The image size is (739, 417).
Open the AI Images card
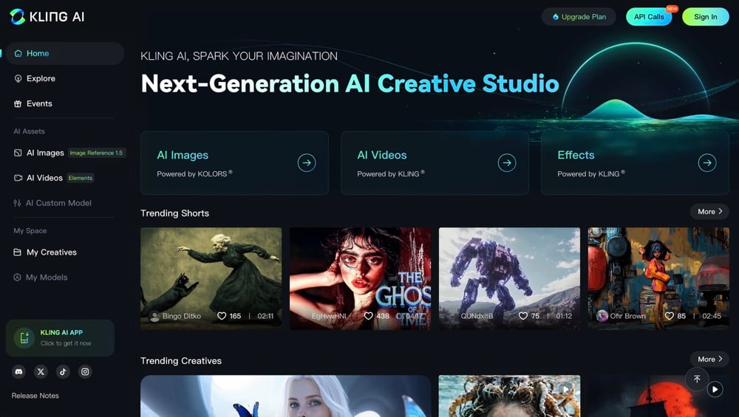pyautogui.click(x=234, y=163)
